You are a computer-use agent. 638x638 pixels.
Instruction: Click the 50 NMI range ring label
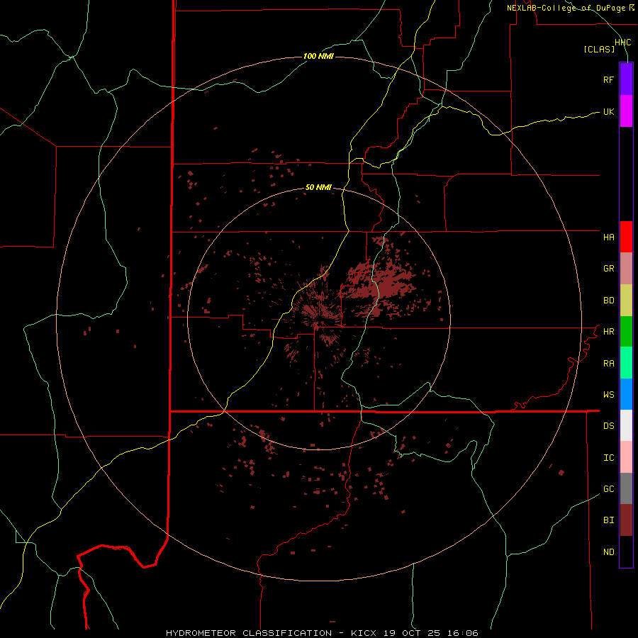tap(318, 188)
